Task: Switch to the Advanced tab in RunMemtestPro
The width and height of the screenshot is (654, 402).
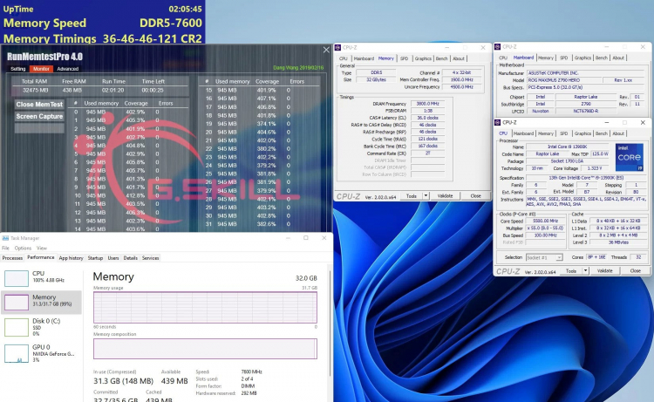Action: [68, 68]
